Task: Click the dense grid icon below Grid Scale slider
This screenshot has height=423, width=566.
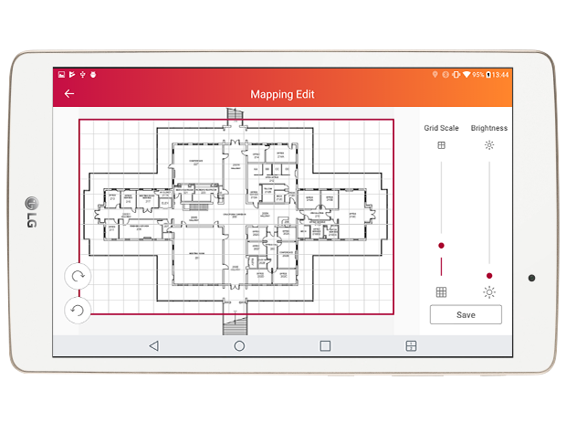Action: point(441,291)
